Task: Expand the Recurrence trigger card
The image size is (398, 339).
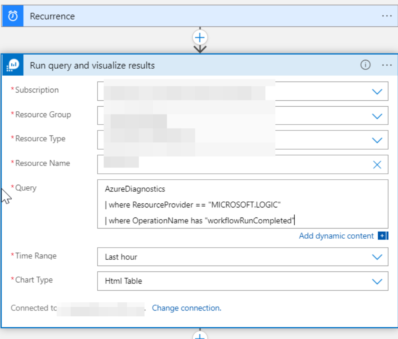Action: [195, 16]
